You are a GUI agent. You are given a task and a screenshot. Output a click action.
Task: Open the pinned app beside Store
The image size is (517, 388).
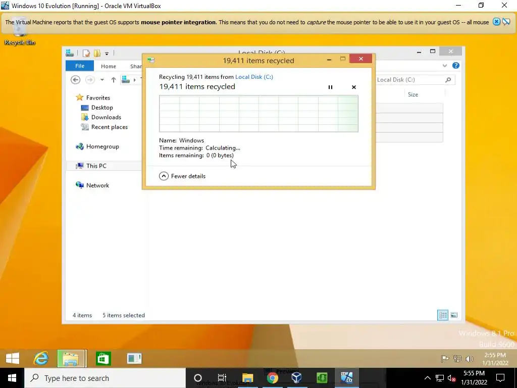tap(134, 358)
